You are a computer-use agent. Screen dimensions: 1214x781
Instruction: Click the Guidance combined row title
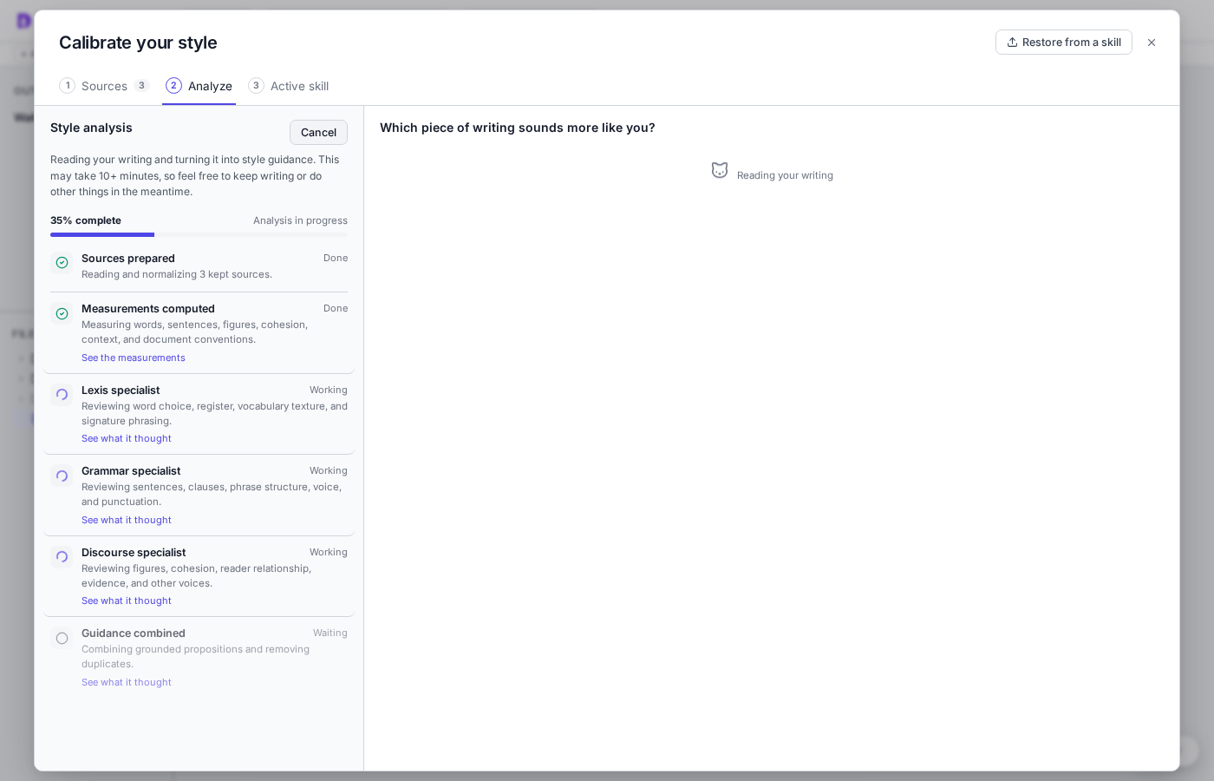point(134,633)
